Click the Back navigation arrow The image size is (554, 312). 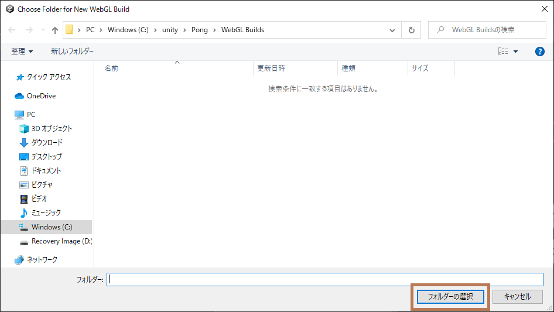(x=12, y=30)
